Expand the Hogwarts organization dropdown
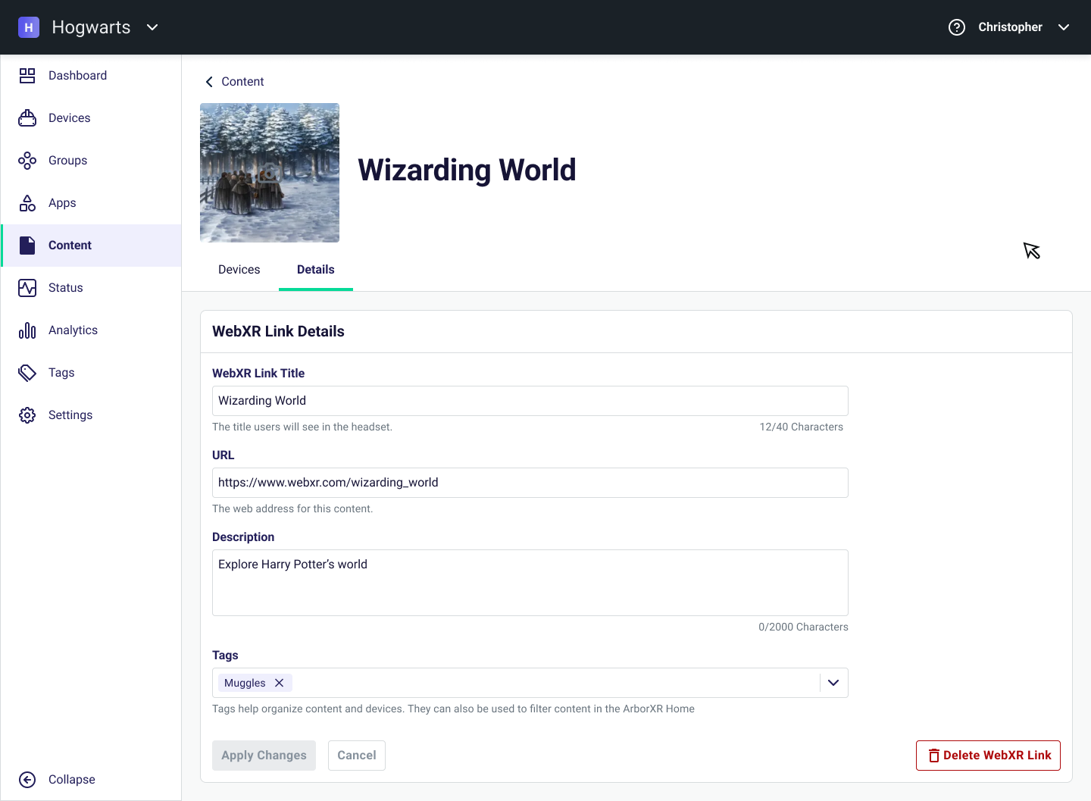 point(152,27)
